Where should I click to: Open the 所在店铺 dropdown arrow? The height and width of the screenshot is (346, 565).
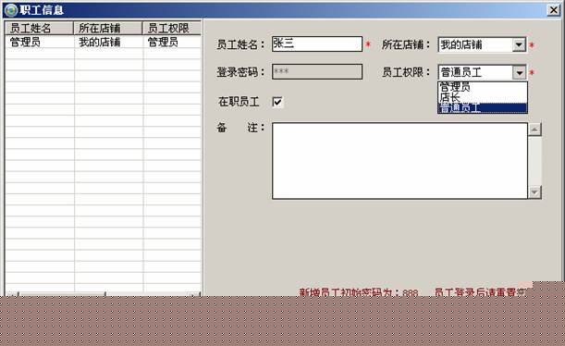(x=519, y=45)
